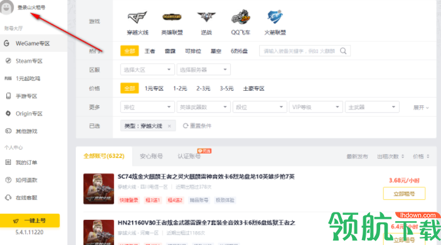
Task: Select the 6烈6盘 hot filter
Action: (x=239, y=51)
